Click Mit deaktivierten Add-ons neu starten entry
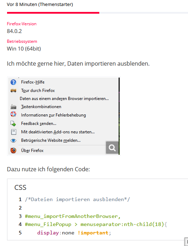Image resolution: width=188 pixels, height=246 pixels. point(58,132)
